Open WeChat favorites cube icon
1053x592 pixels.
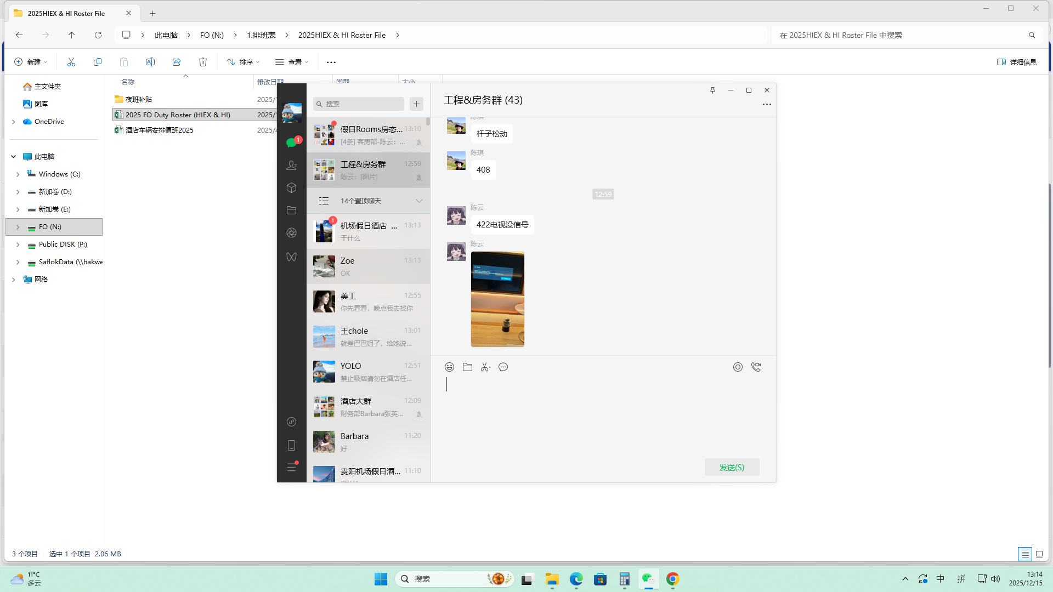click(291, 188)
